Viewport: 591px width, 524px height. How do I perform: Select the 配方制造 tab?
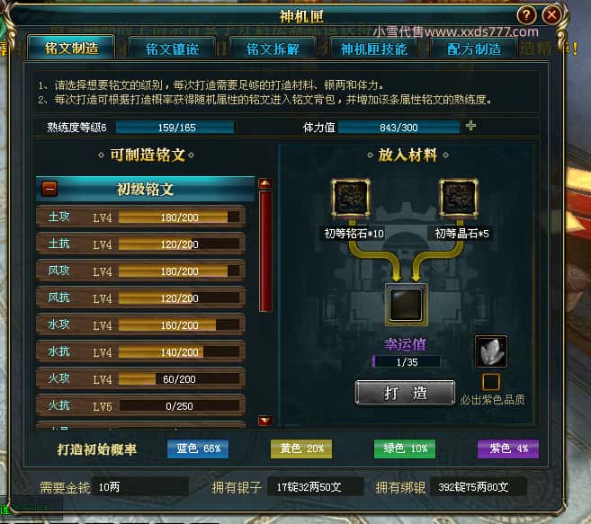click(474, 49)
